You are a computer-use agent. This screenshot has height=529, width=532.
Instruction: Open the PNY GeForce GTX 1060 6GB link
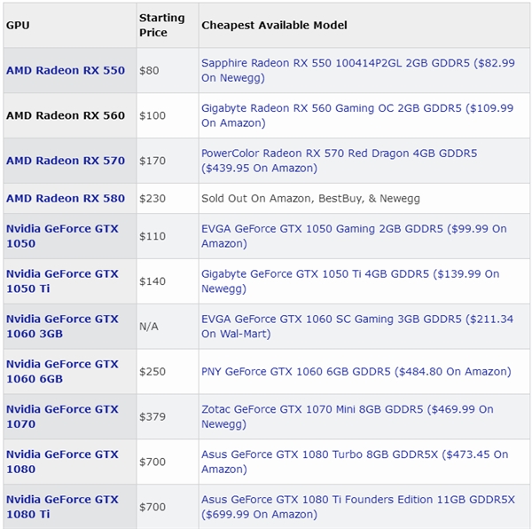tap(356, 371)
